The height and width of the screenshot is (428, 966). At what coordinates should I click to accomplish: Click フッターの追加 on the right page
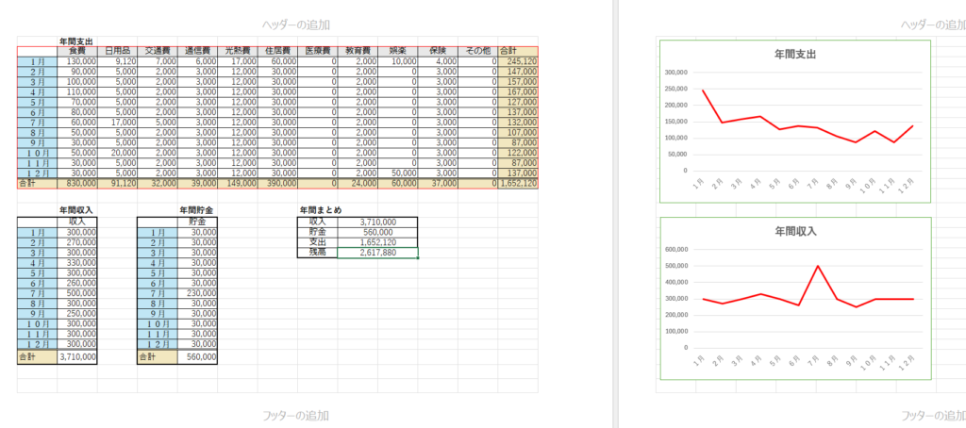(932, 415)
